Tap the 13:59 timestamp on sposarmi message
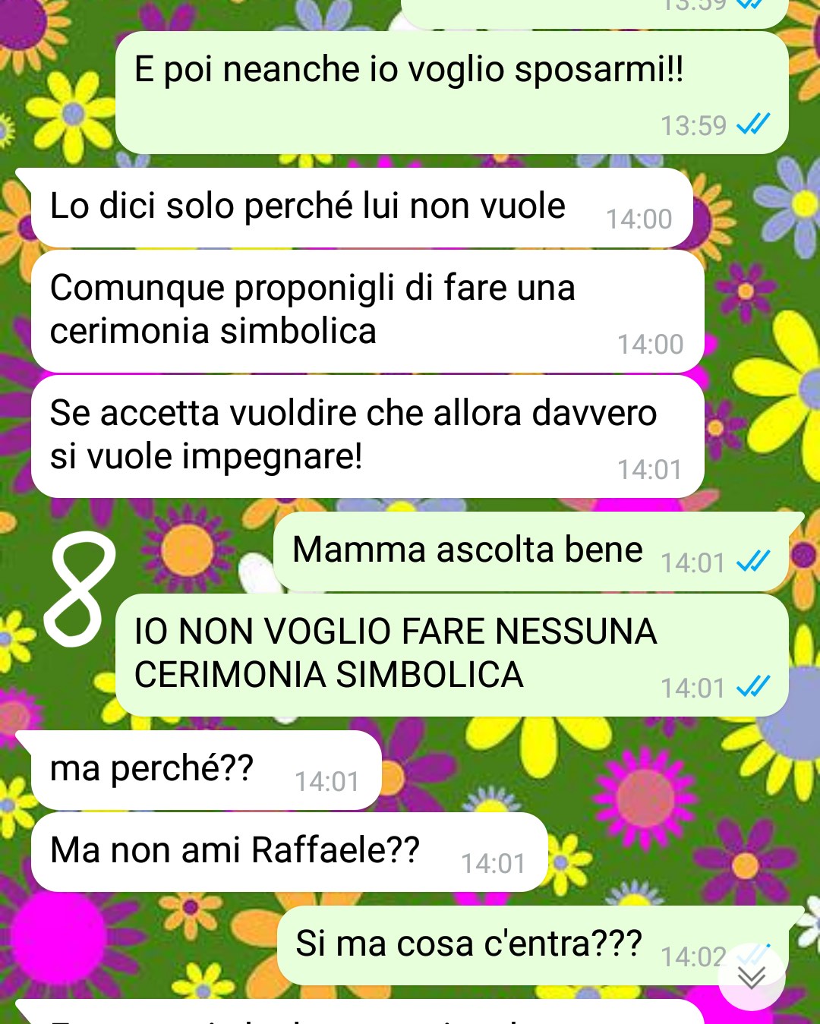This screenshot has height=1024, width=820. coord(693,125)
